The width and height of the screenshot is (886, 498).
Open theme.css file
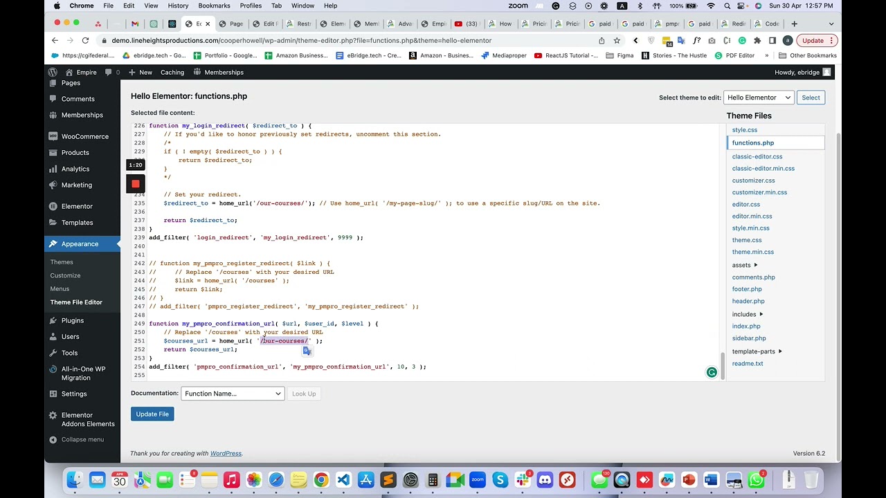click(x=747, y=240)
